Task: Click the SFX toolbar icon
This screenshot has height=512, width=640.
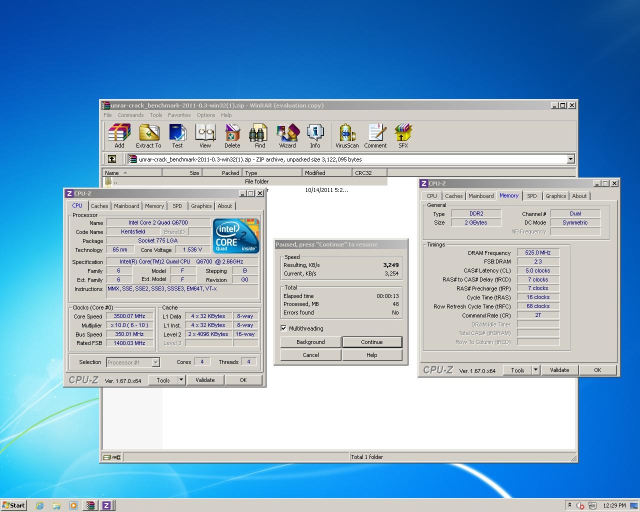Action: click(x=403, y=136)
